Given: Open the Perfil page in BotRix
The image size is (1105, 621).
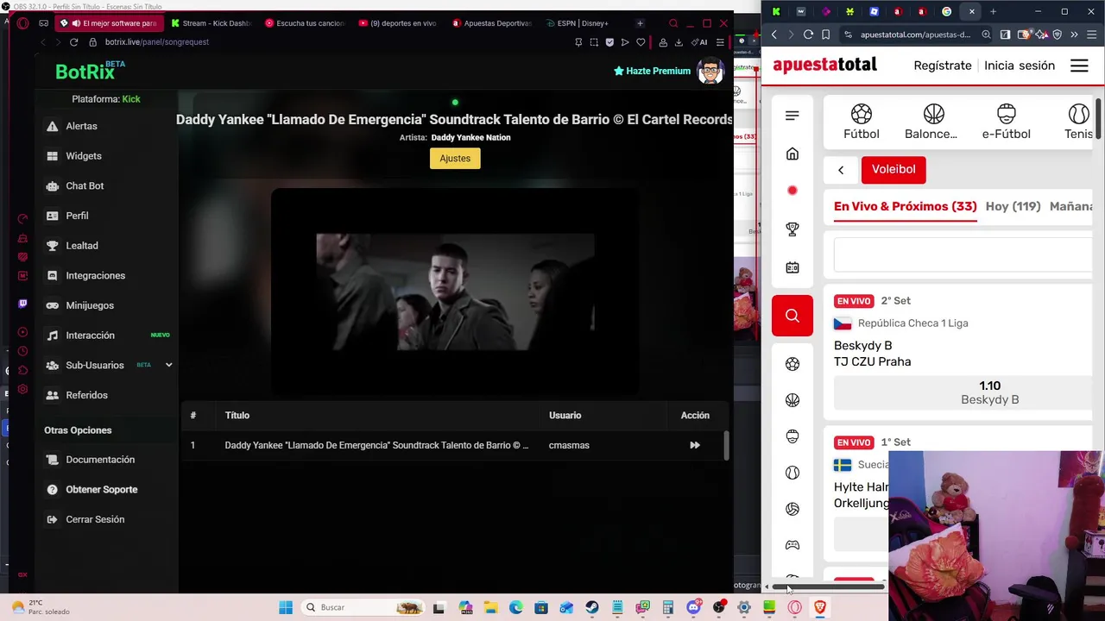Looking at the screenshot, I should tap(77, 216).
